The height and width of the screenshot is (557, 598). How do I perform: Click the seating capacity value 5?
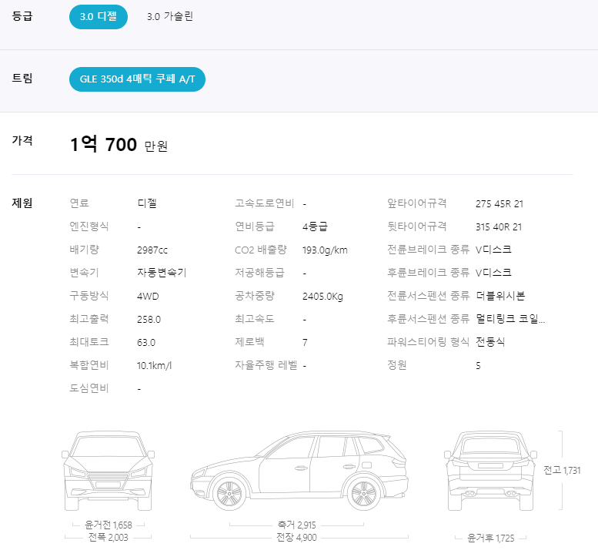[x=478, y=366]
